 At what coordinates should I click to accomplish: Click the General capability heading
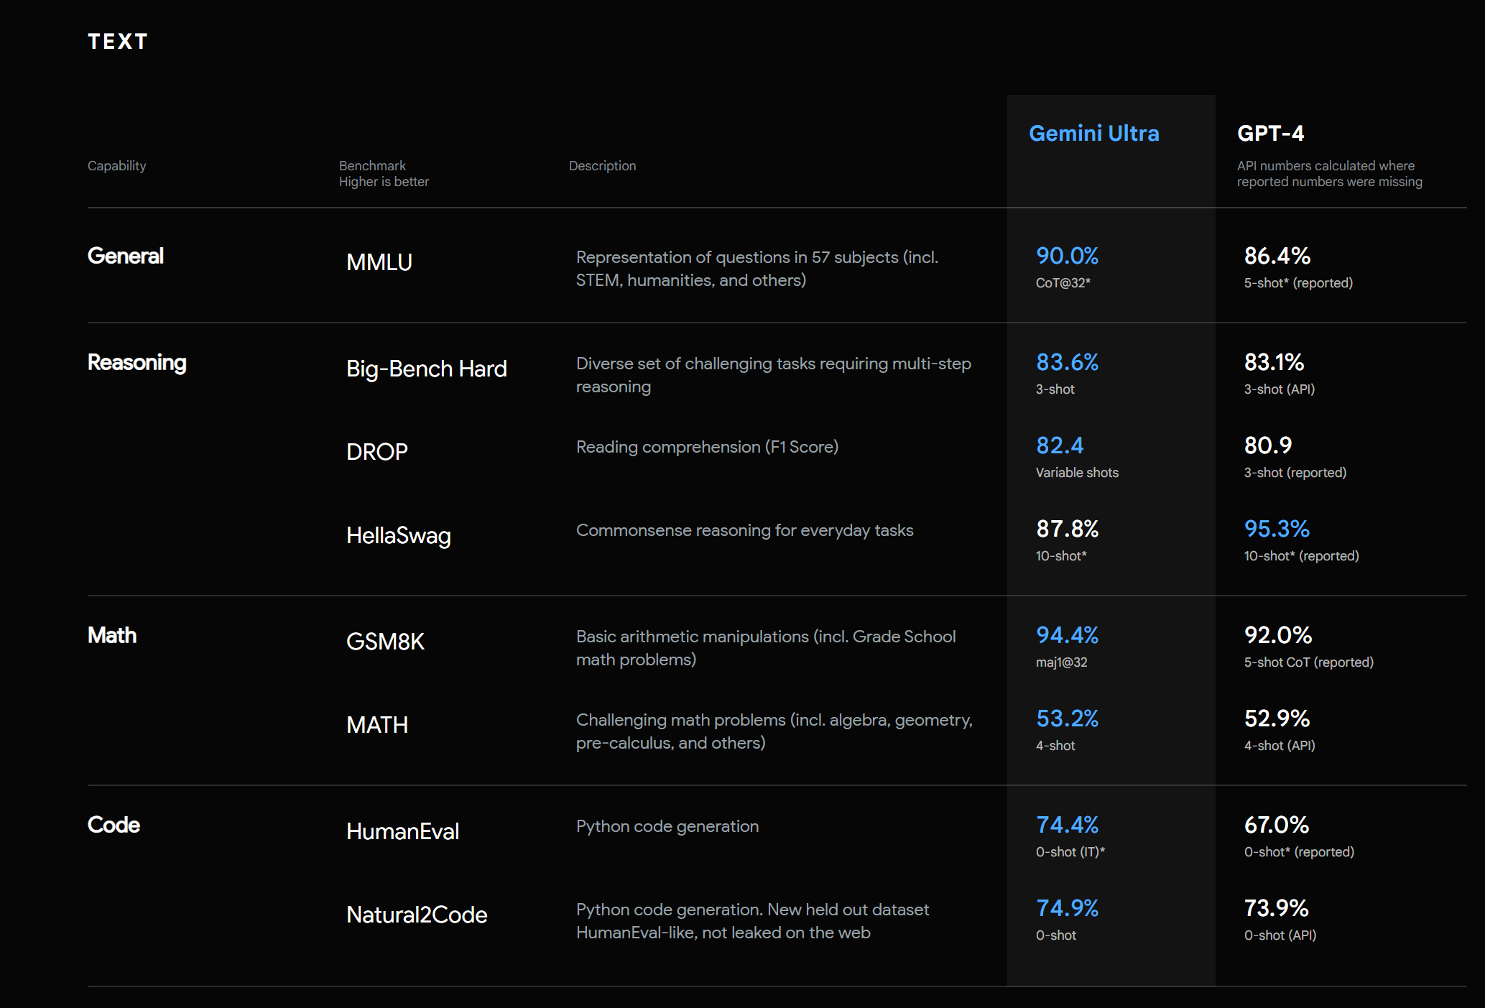point(126,256)
